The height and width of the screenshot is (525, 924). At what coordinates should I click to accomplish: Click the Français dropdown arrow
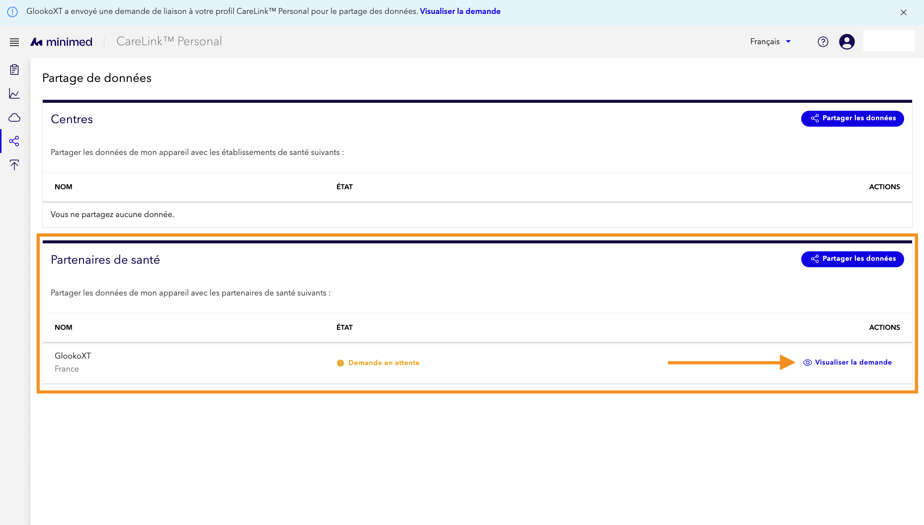coord(788,42)
